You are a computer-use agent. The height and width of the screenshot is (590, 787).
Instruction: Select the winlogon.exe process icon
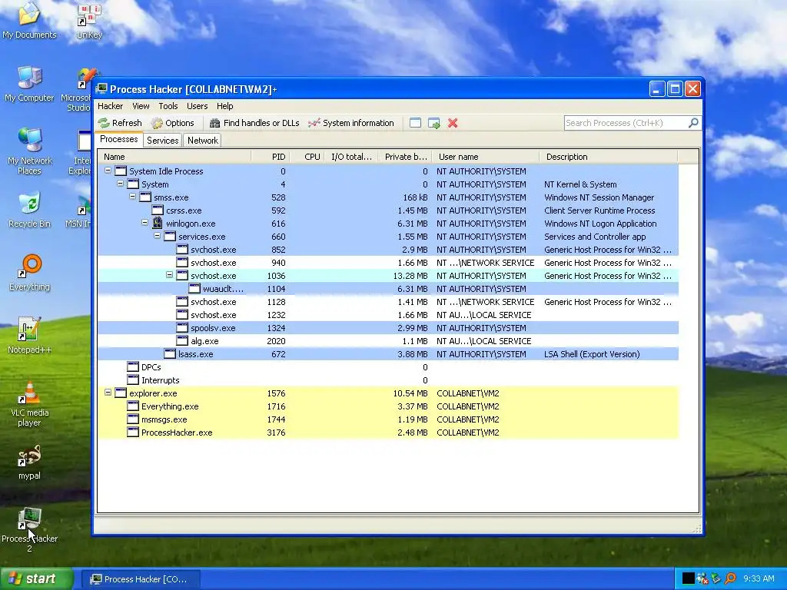tap(158, 224)
